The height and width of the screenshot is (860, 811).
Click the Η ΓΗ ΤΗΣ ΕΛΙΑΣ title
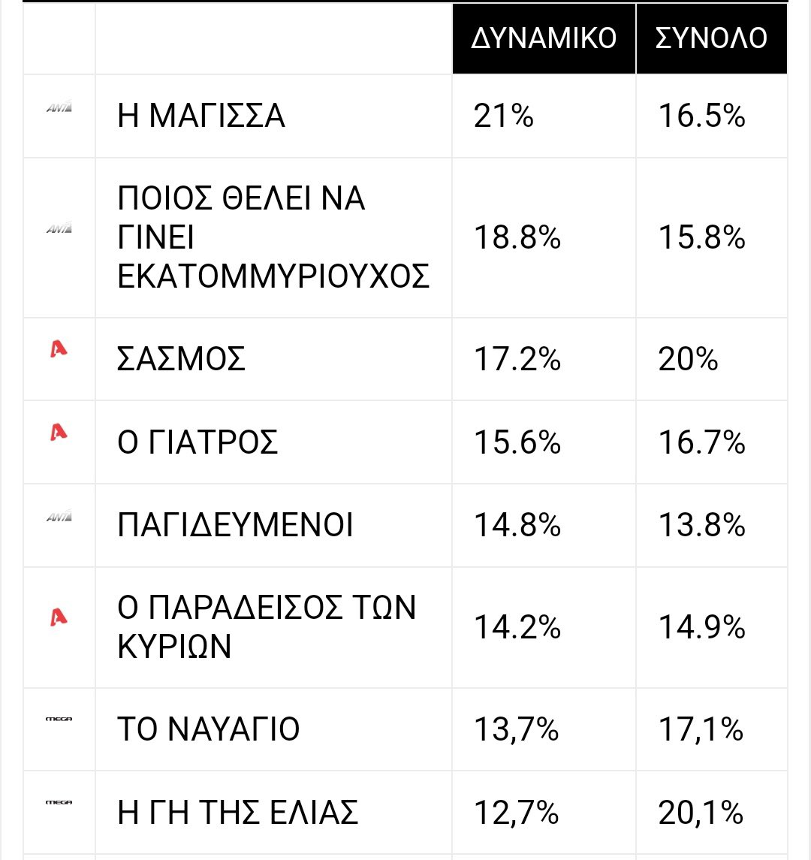click(237, 813)
